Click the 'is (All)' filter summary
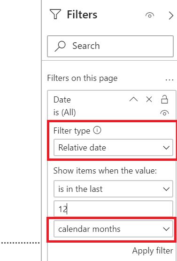 tap(65, 112)
